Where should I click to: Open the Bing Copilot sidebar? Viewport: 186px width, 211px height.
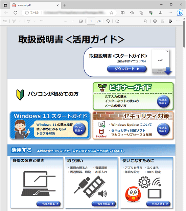(180, 13)
